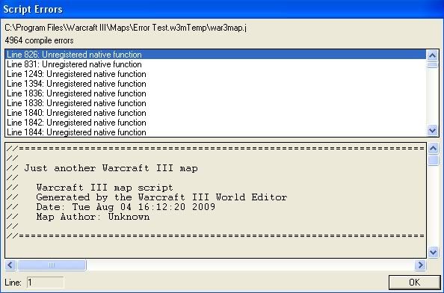The image size is (444, 293).
Task: Click the error list scroll up arrow
Action: pyautogui.click(x=432, y=55)
